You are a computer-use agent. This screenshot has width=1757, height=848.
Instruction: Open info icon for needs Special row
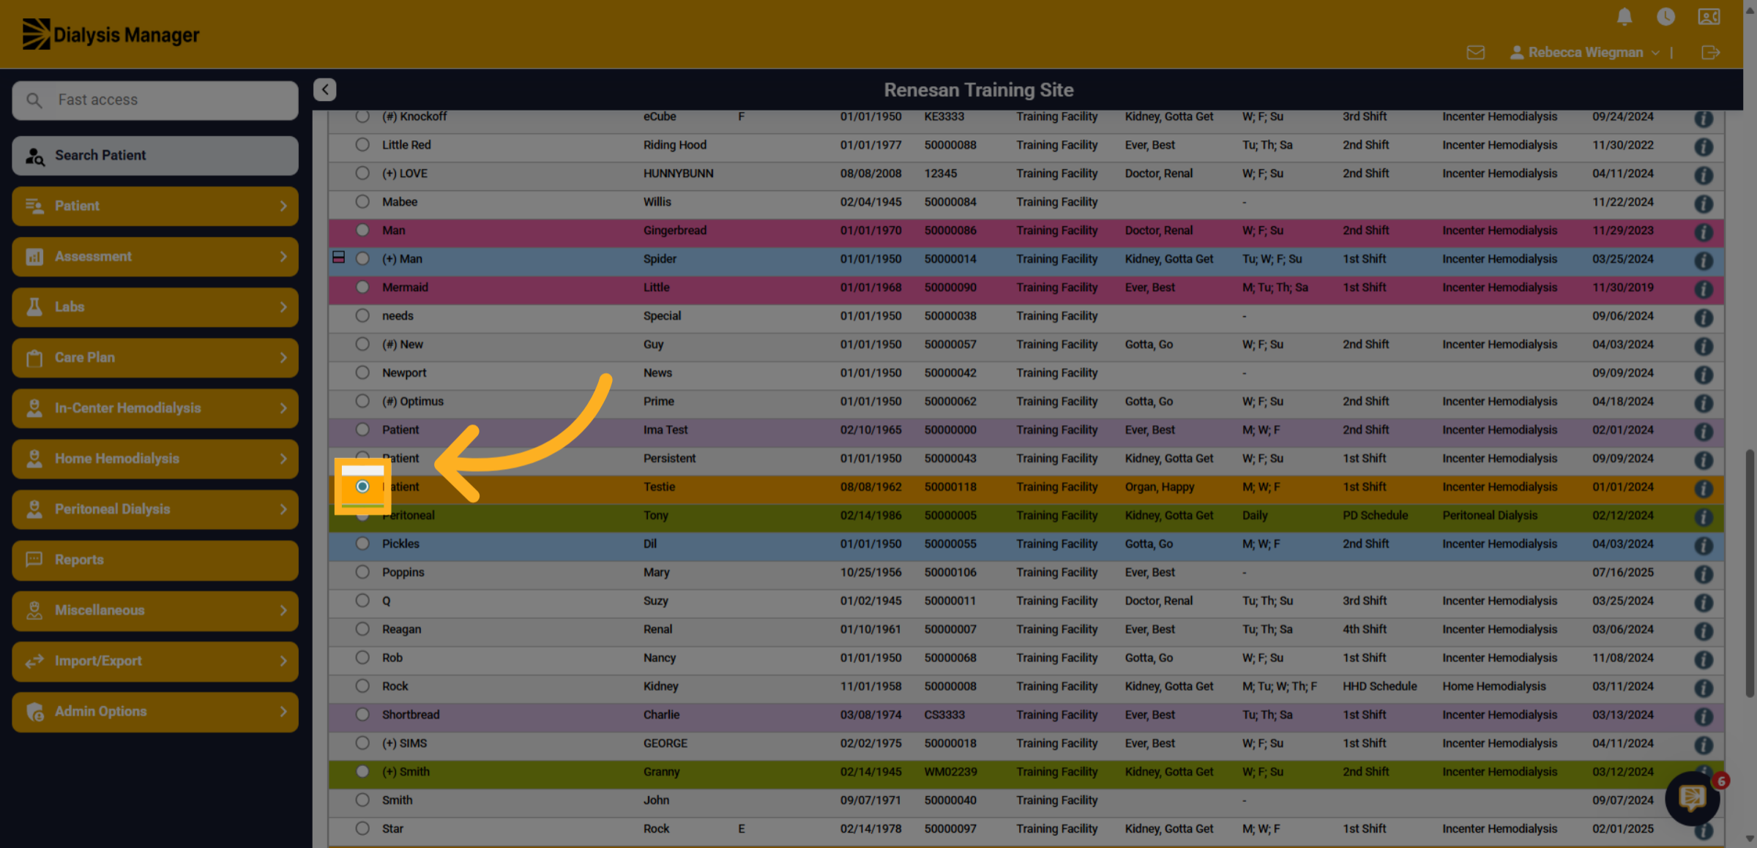tap(1704, 318)
